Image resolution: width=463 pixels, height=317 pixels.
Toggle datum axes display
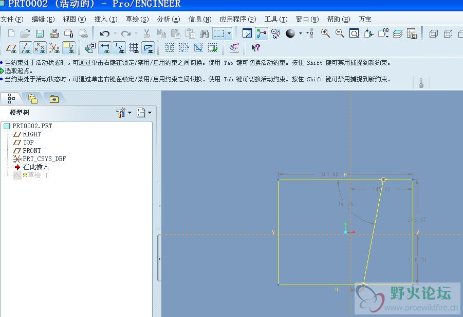tap(26, 48)
